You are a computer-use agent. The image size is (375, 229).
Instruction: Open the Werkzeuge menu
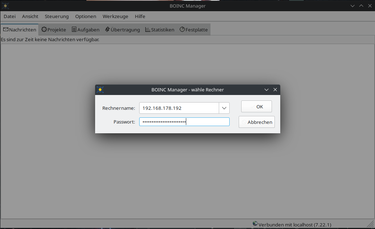click(x=115, y=16)
